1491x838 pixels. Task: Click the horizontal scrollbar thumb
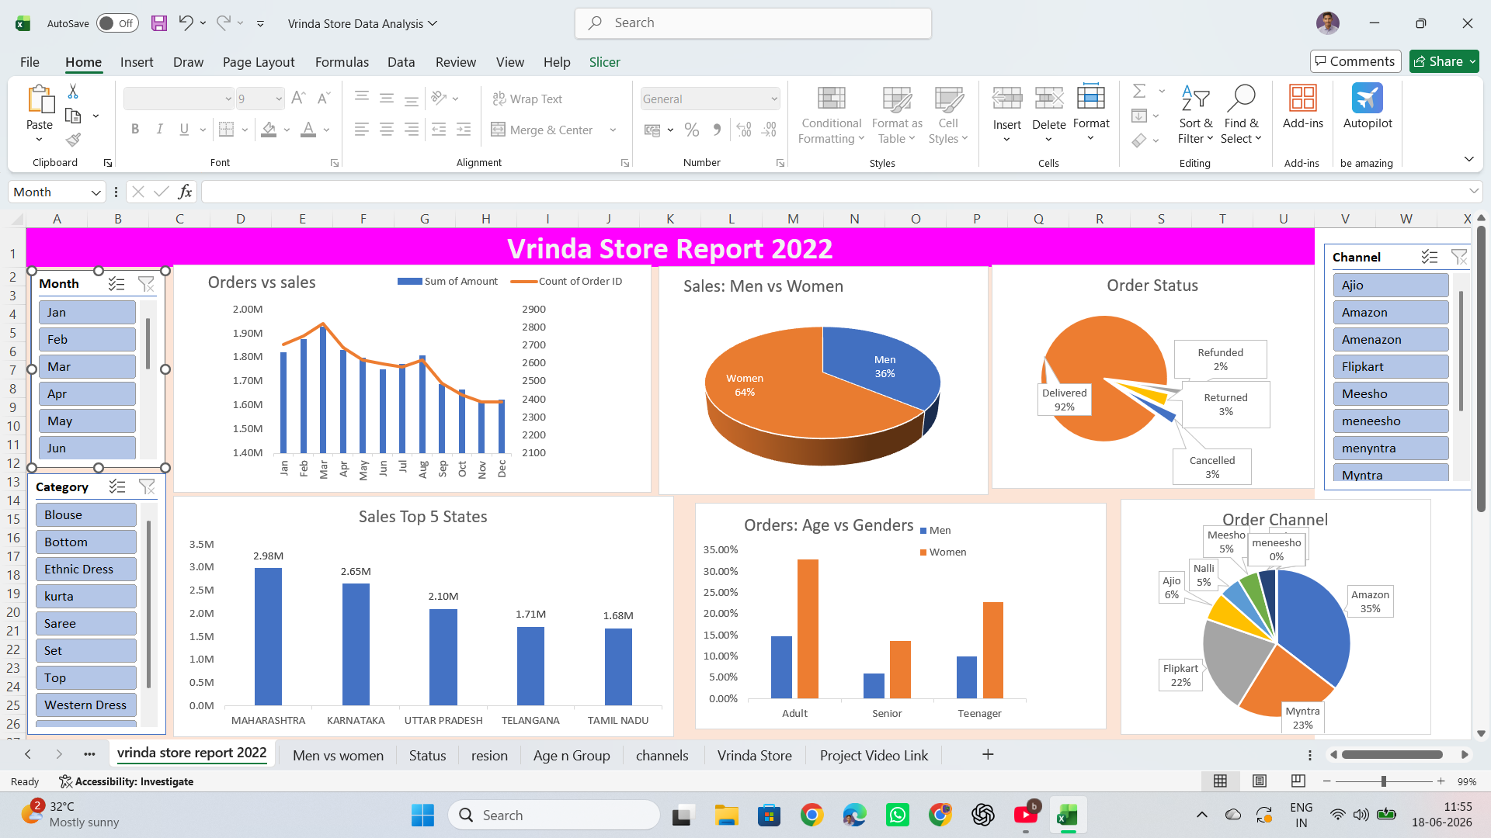click(x=1392, y=754)
